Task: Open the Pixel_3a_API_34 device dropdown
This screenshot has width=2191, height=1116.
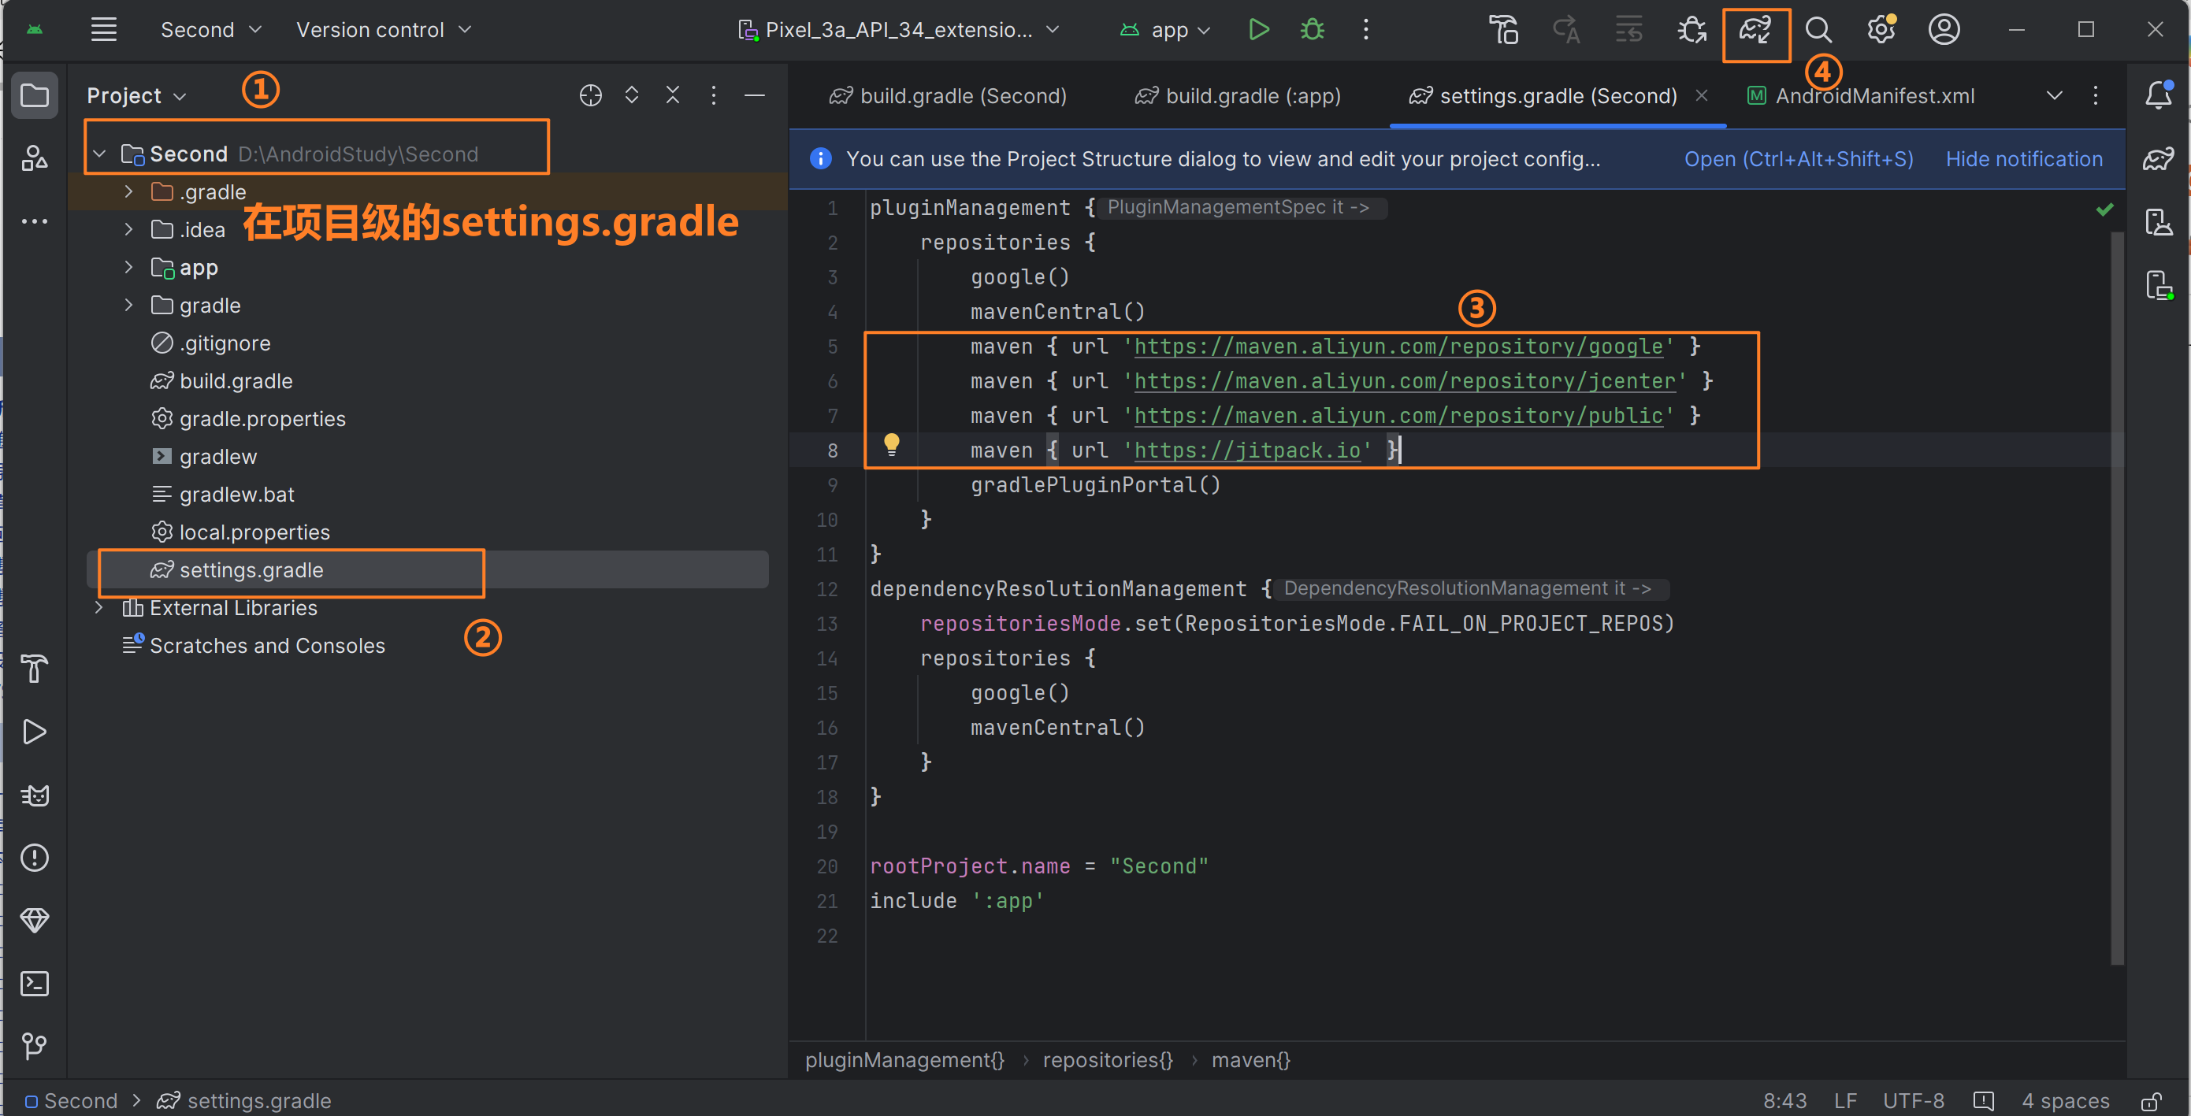Action: (898, 30)
